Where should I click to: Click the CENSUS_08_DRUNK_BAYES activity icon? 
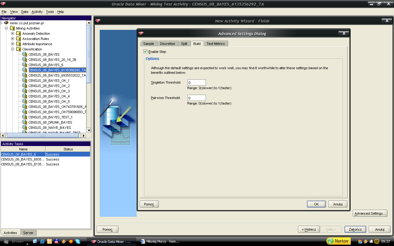tap(25, 122)
